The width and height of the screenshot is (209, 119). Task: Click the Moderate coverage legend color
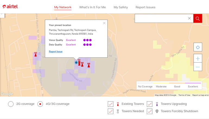tap(161, 83)
